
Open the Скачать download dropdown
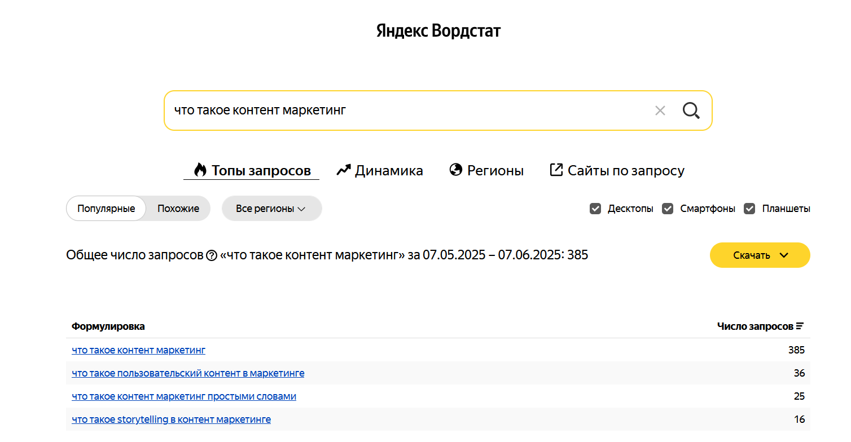click(760, 255)
